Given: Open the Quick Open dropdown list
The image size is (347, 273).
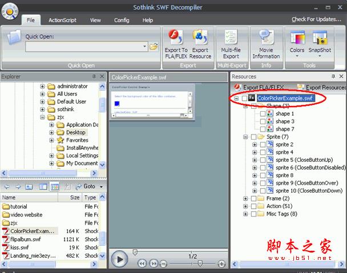Looking at the screenshot, I should point(145,47).
